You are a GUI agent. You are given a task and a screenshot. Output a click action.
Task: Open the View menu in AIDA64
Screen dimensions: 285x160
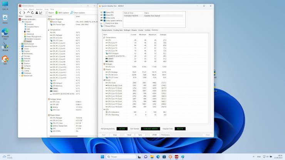click(25, 9)
